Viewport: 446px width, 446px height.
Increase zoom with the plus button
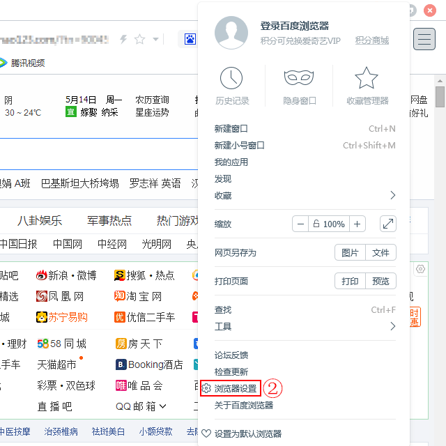coord(357,224)
